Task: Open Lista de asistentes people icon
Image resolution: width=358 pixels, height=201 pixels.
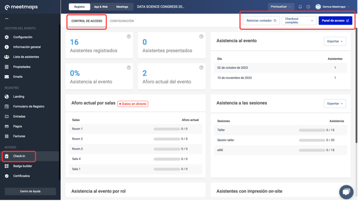Action: tap(6, 57)
